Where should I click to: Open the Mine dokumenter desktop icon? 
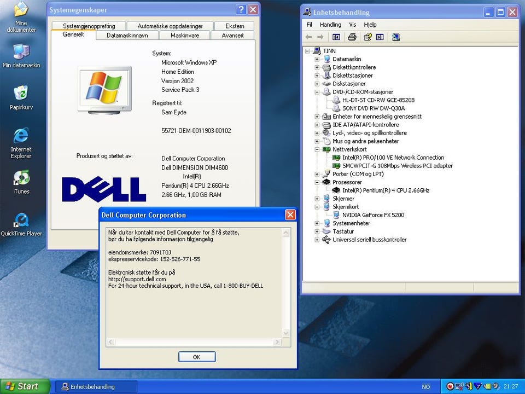(x=21, y=17)
